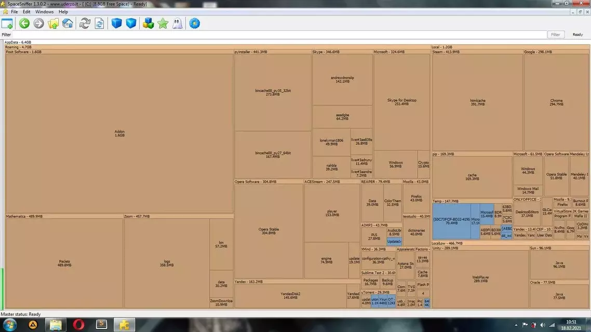Select the Zoom logs block
Image resolution: width=591 pixels, height=332 pixels.
pos(167,263)
